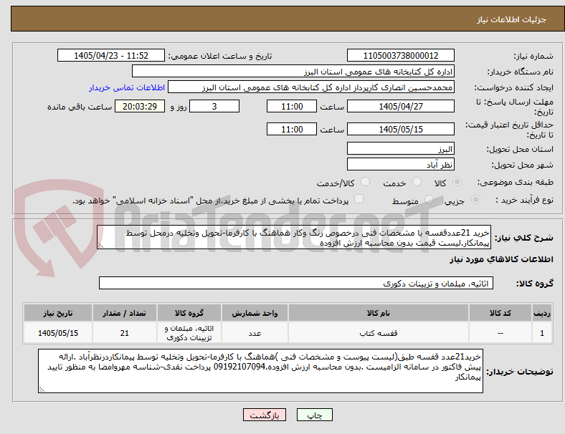Click the گروه کالا table column header
Viewport: 565px width, 434px height.
tap(189, 313)
